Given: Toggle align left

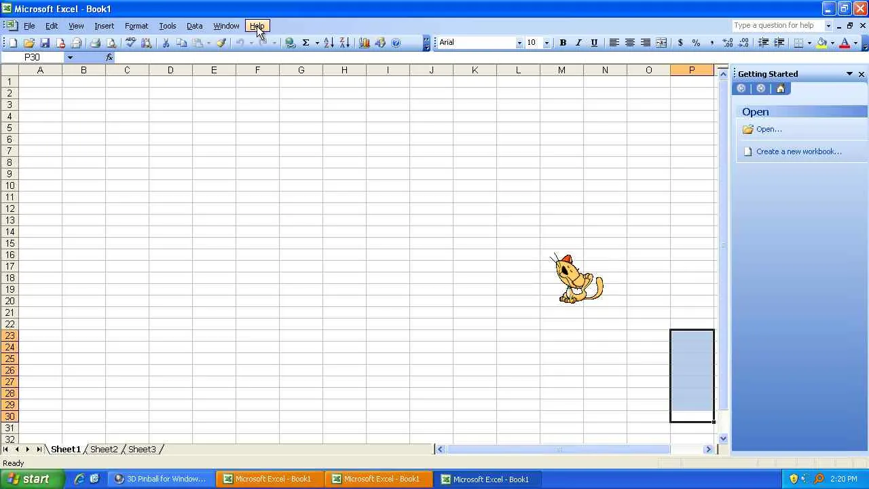Looking at the screenshot, I should click(614, 43).
